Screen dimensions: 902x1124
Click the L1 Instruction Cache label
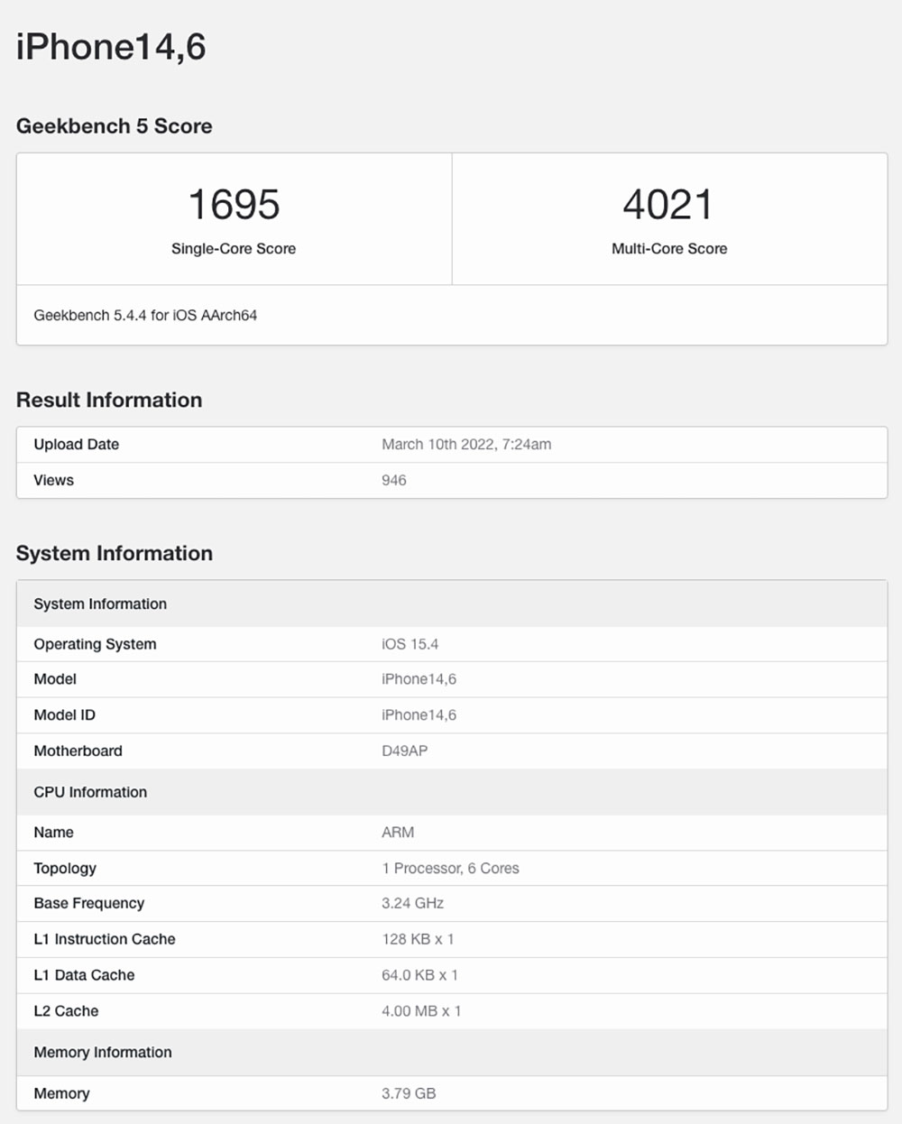[105, 940]
